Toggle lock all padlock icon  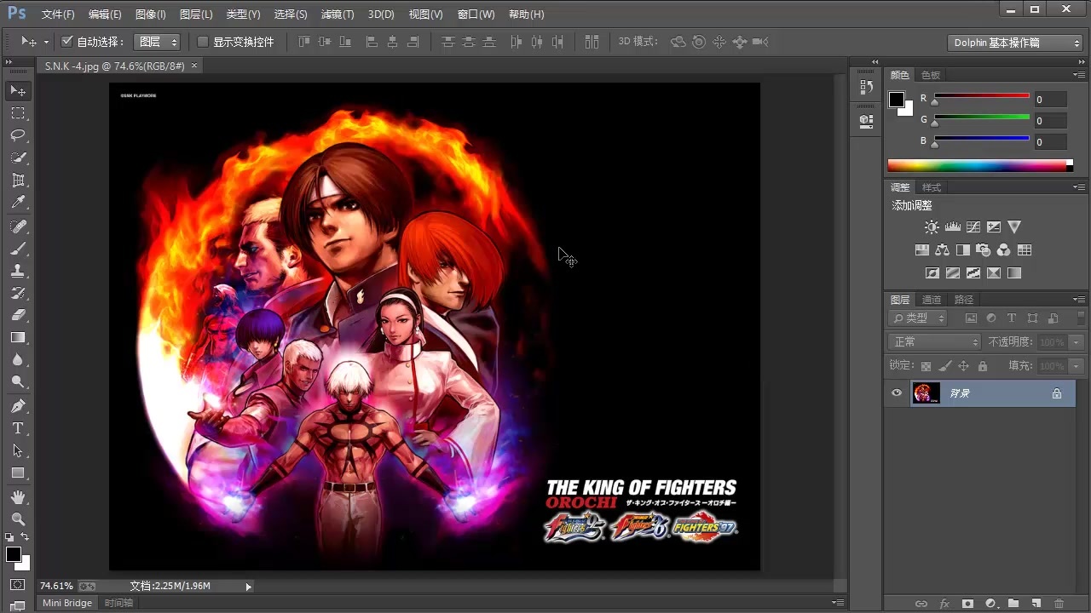pyautogui.click(x=983, y=366)
